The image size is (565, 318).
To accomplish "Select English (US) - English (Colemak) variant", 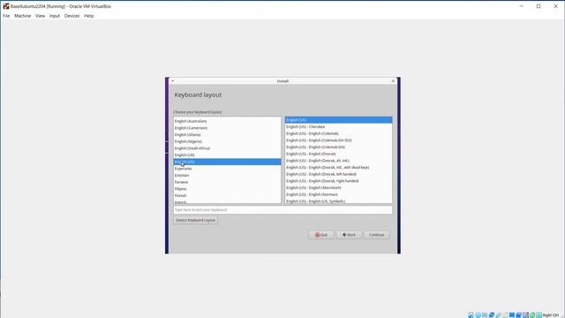I will point(338,133).
